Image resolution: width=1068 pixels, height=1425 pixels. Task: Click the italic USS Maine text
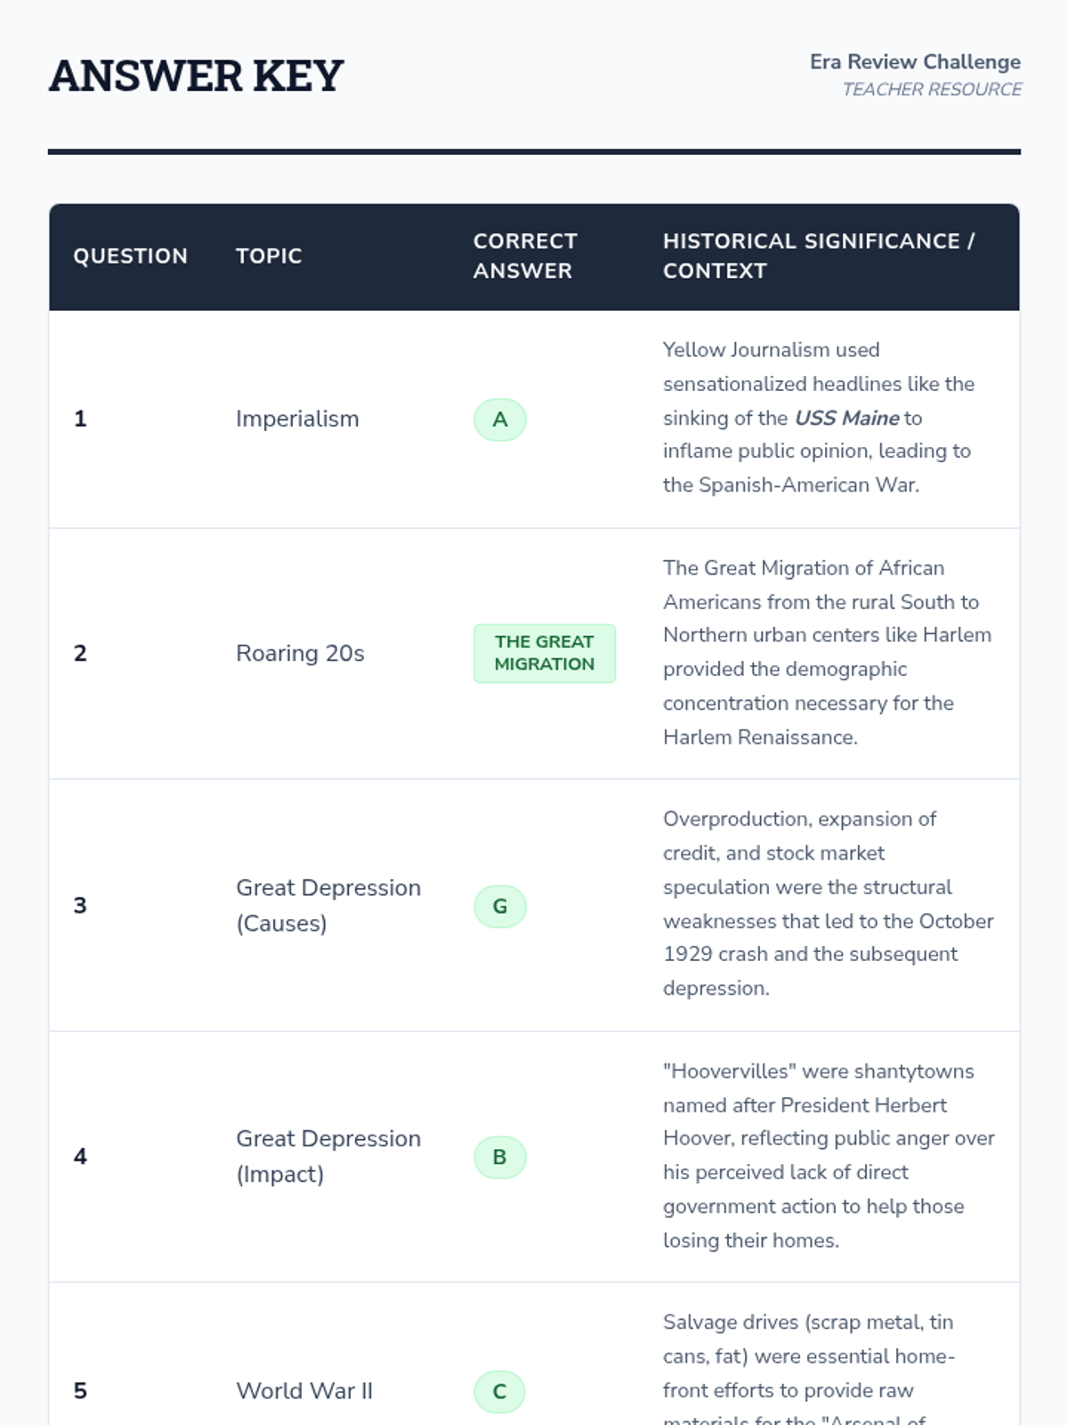click(846, 418)
